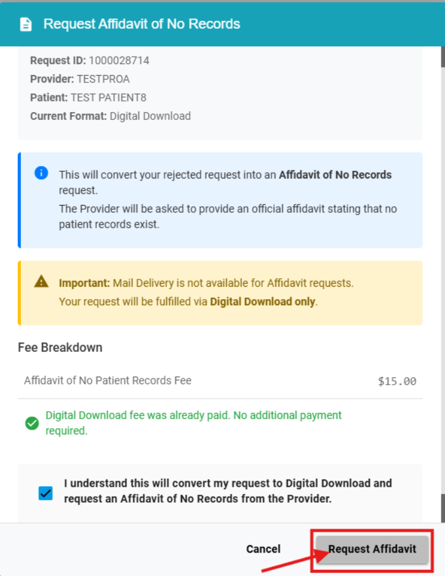Click the 'I understand this will convert' label text
This screenshot has width=445, height=576.
pyautogui.click(x=228, y=491)
